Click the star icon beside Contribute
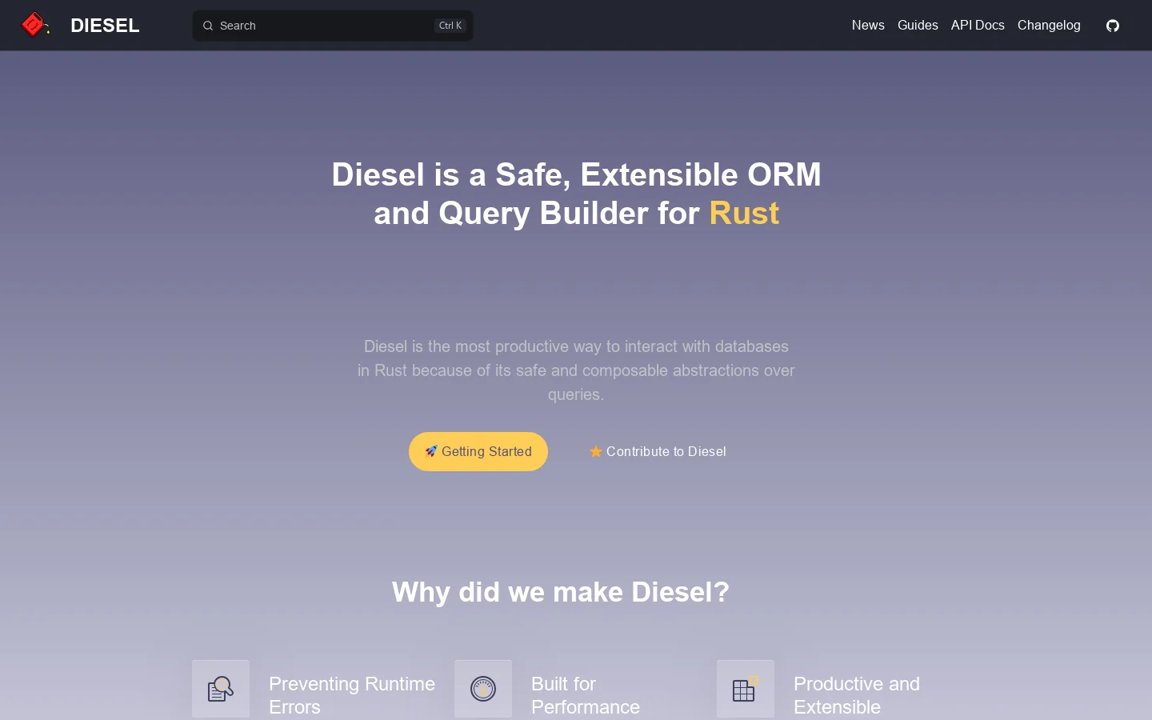 tap(596, 452)
